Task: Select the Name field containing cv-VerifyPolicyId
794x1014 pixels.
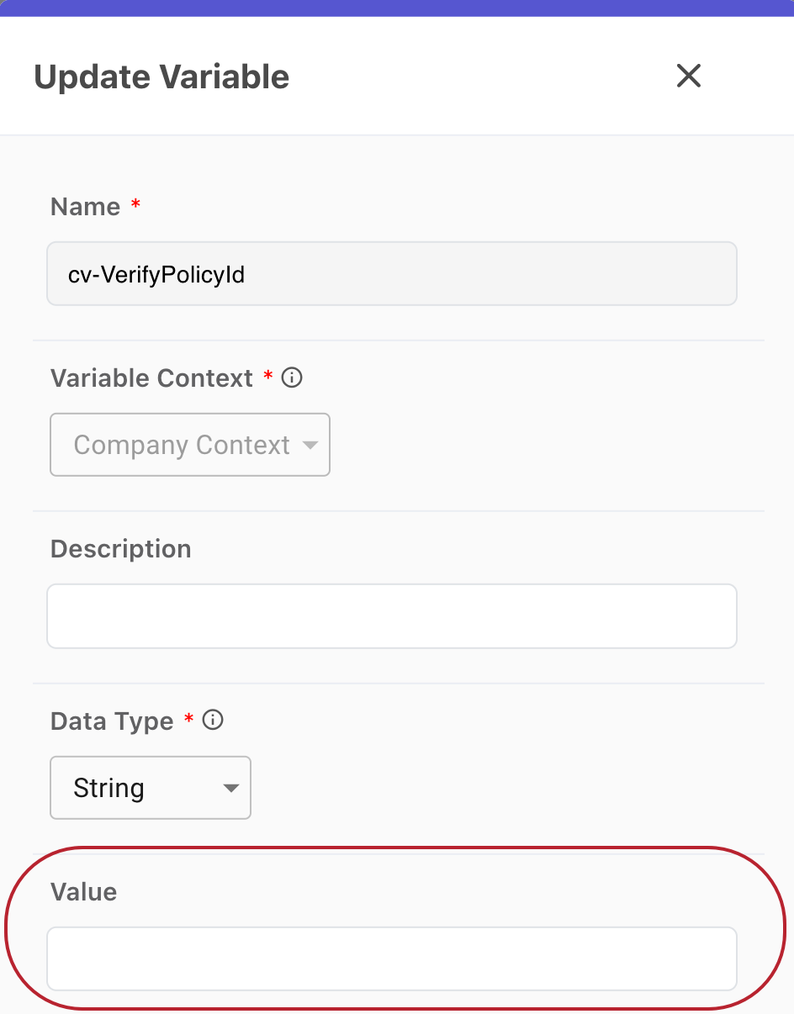Action: [391, 273]
